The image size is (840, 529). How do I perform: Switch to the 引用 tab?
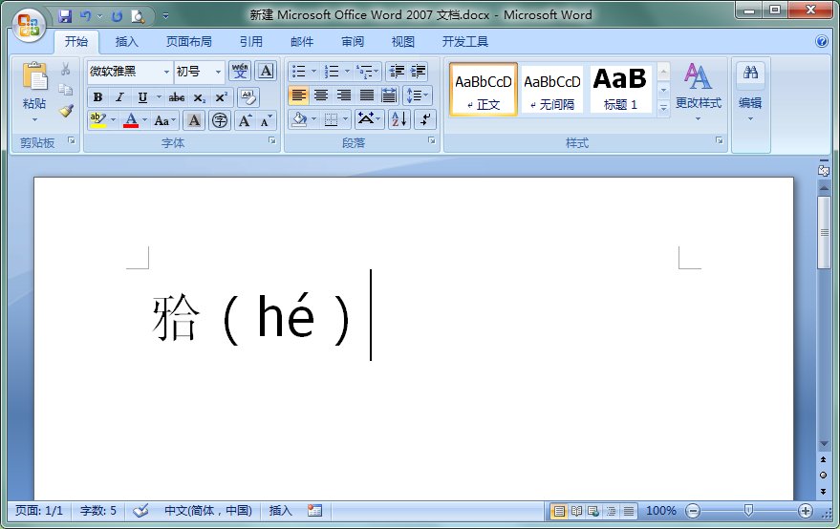click(x=250, y=42)
